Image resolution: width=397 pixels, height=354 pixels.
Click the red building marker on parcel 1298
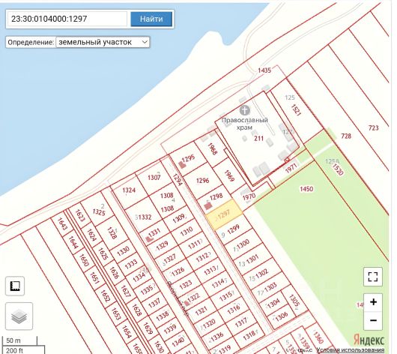(208, 206)
